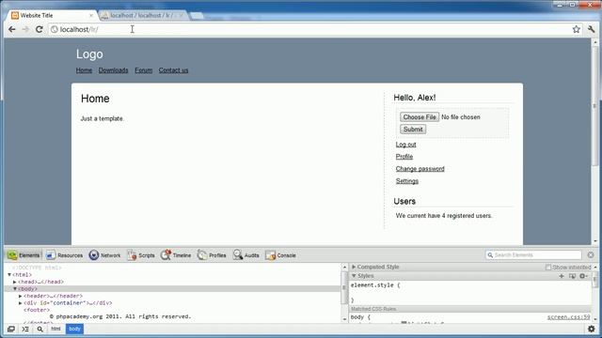This screenshot has width=602, height=338.
Task: Select an element with the magnifier icon
Action: (40, 330)
